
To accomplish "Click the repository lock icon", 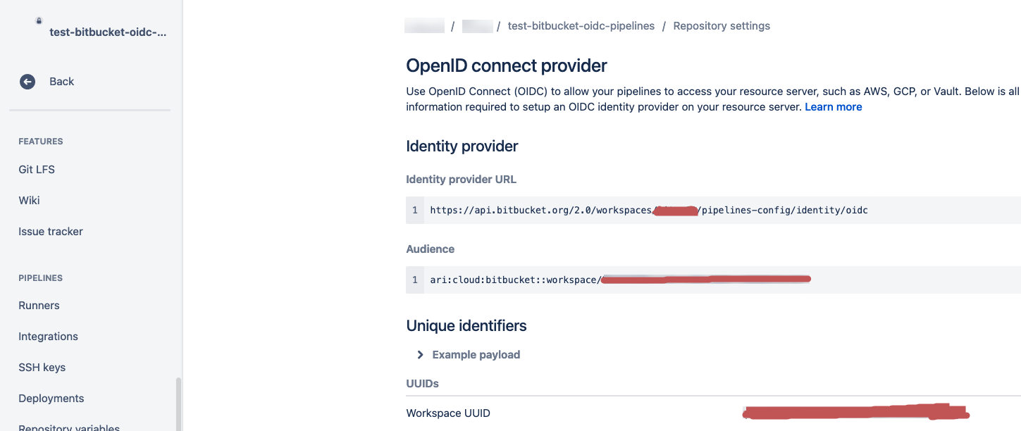I will click(39, 21).
